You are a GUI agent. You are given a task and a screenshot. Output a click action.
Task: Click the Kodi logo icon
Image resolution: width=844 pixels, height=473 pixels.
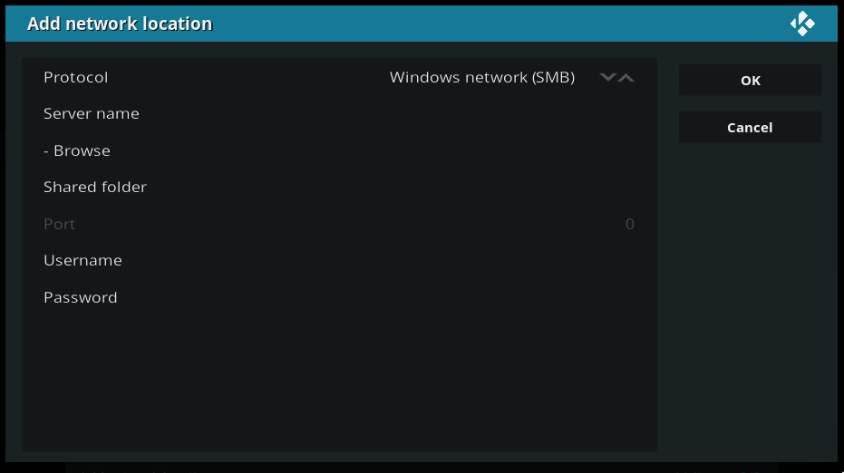click(802, 24)
